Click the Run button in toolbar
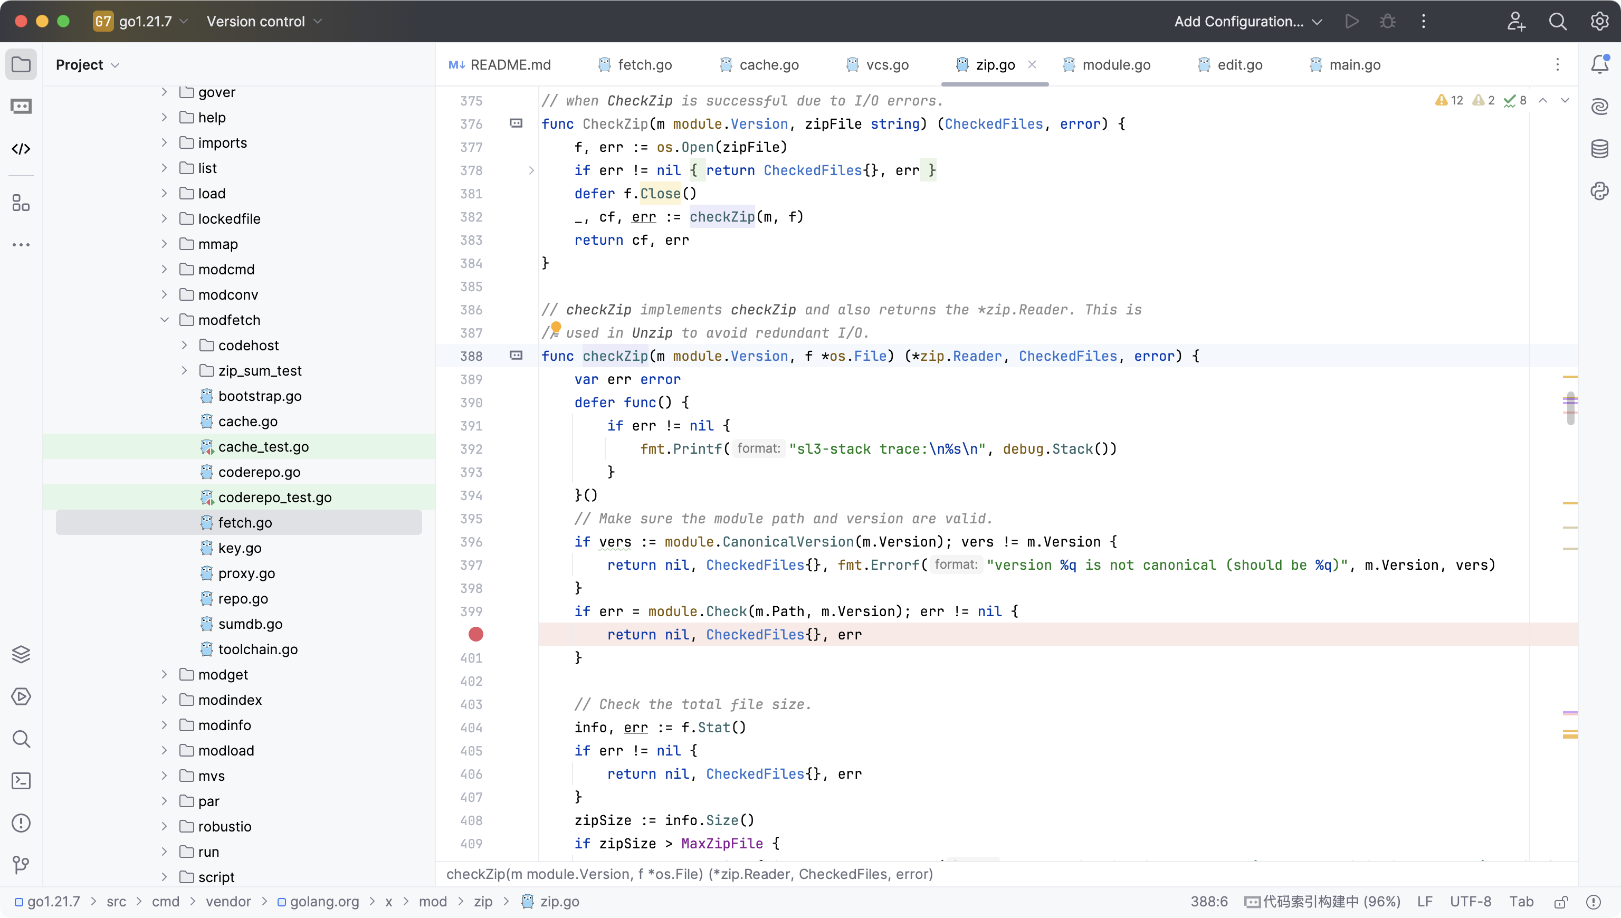The height and width of the screenshot is (918, 1621). [1352, 22]
